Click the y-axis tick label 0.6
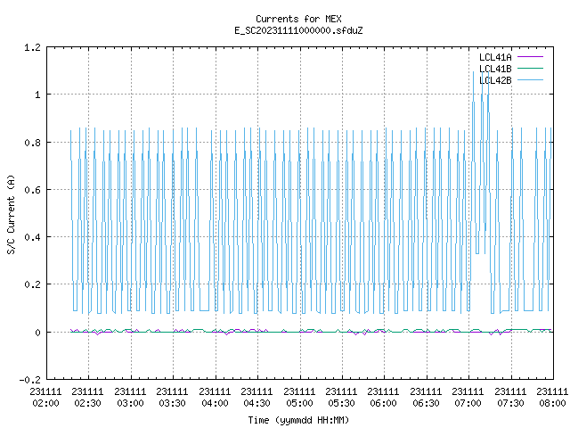The width and height of the screenshot is (570, 428). pyautogui.click(x=32, y=190)
